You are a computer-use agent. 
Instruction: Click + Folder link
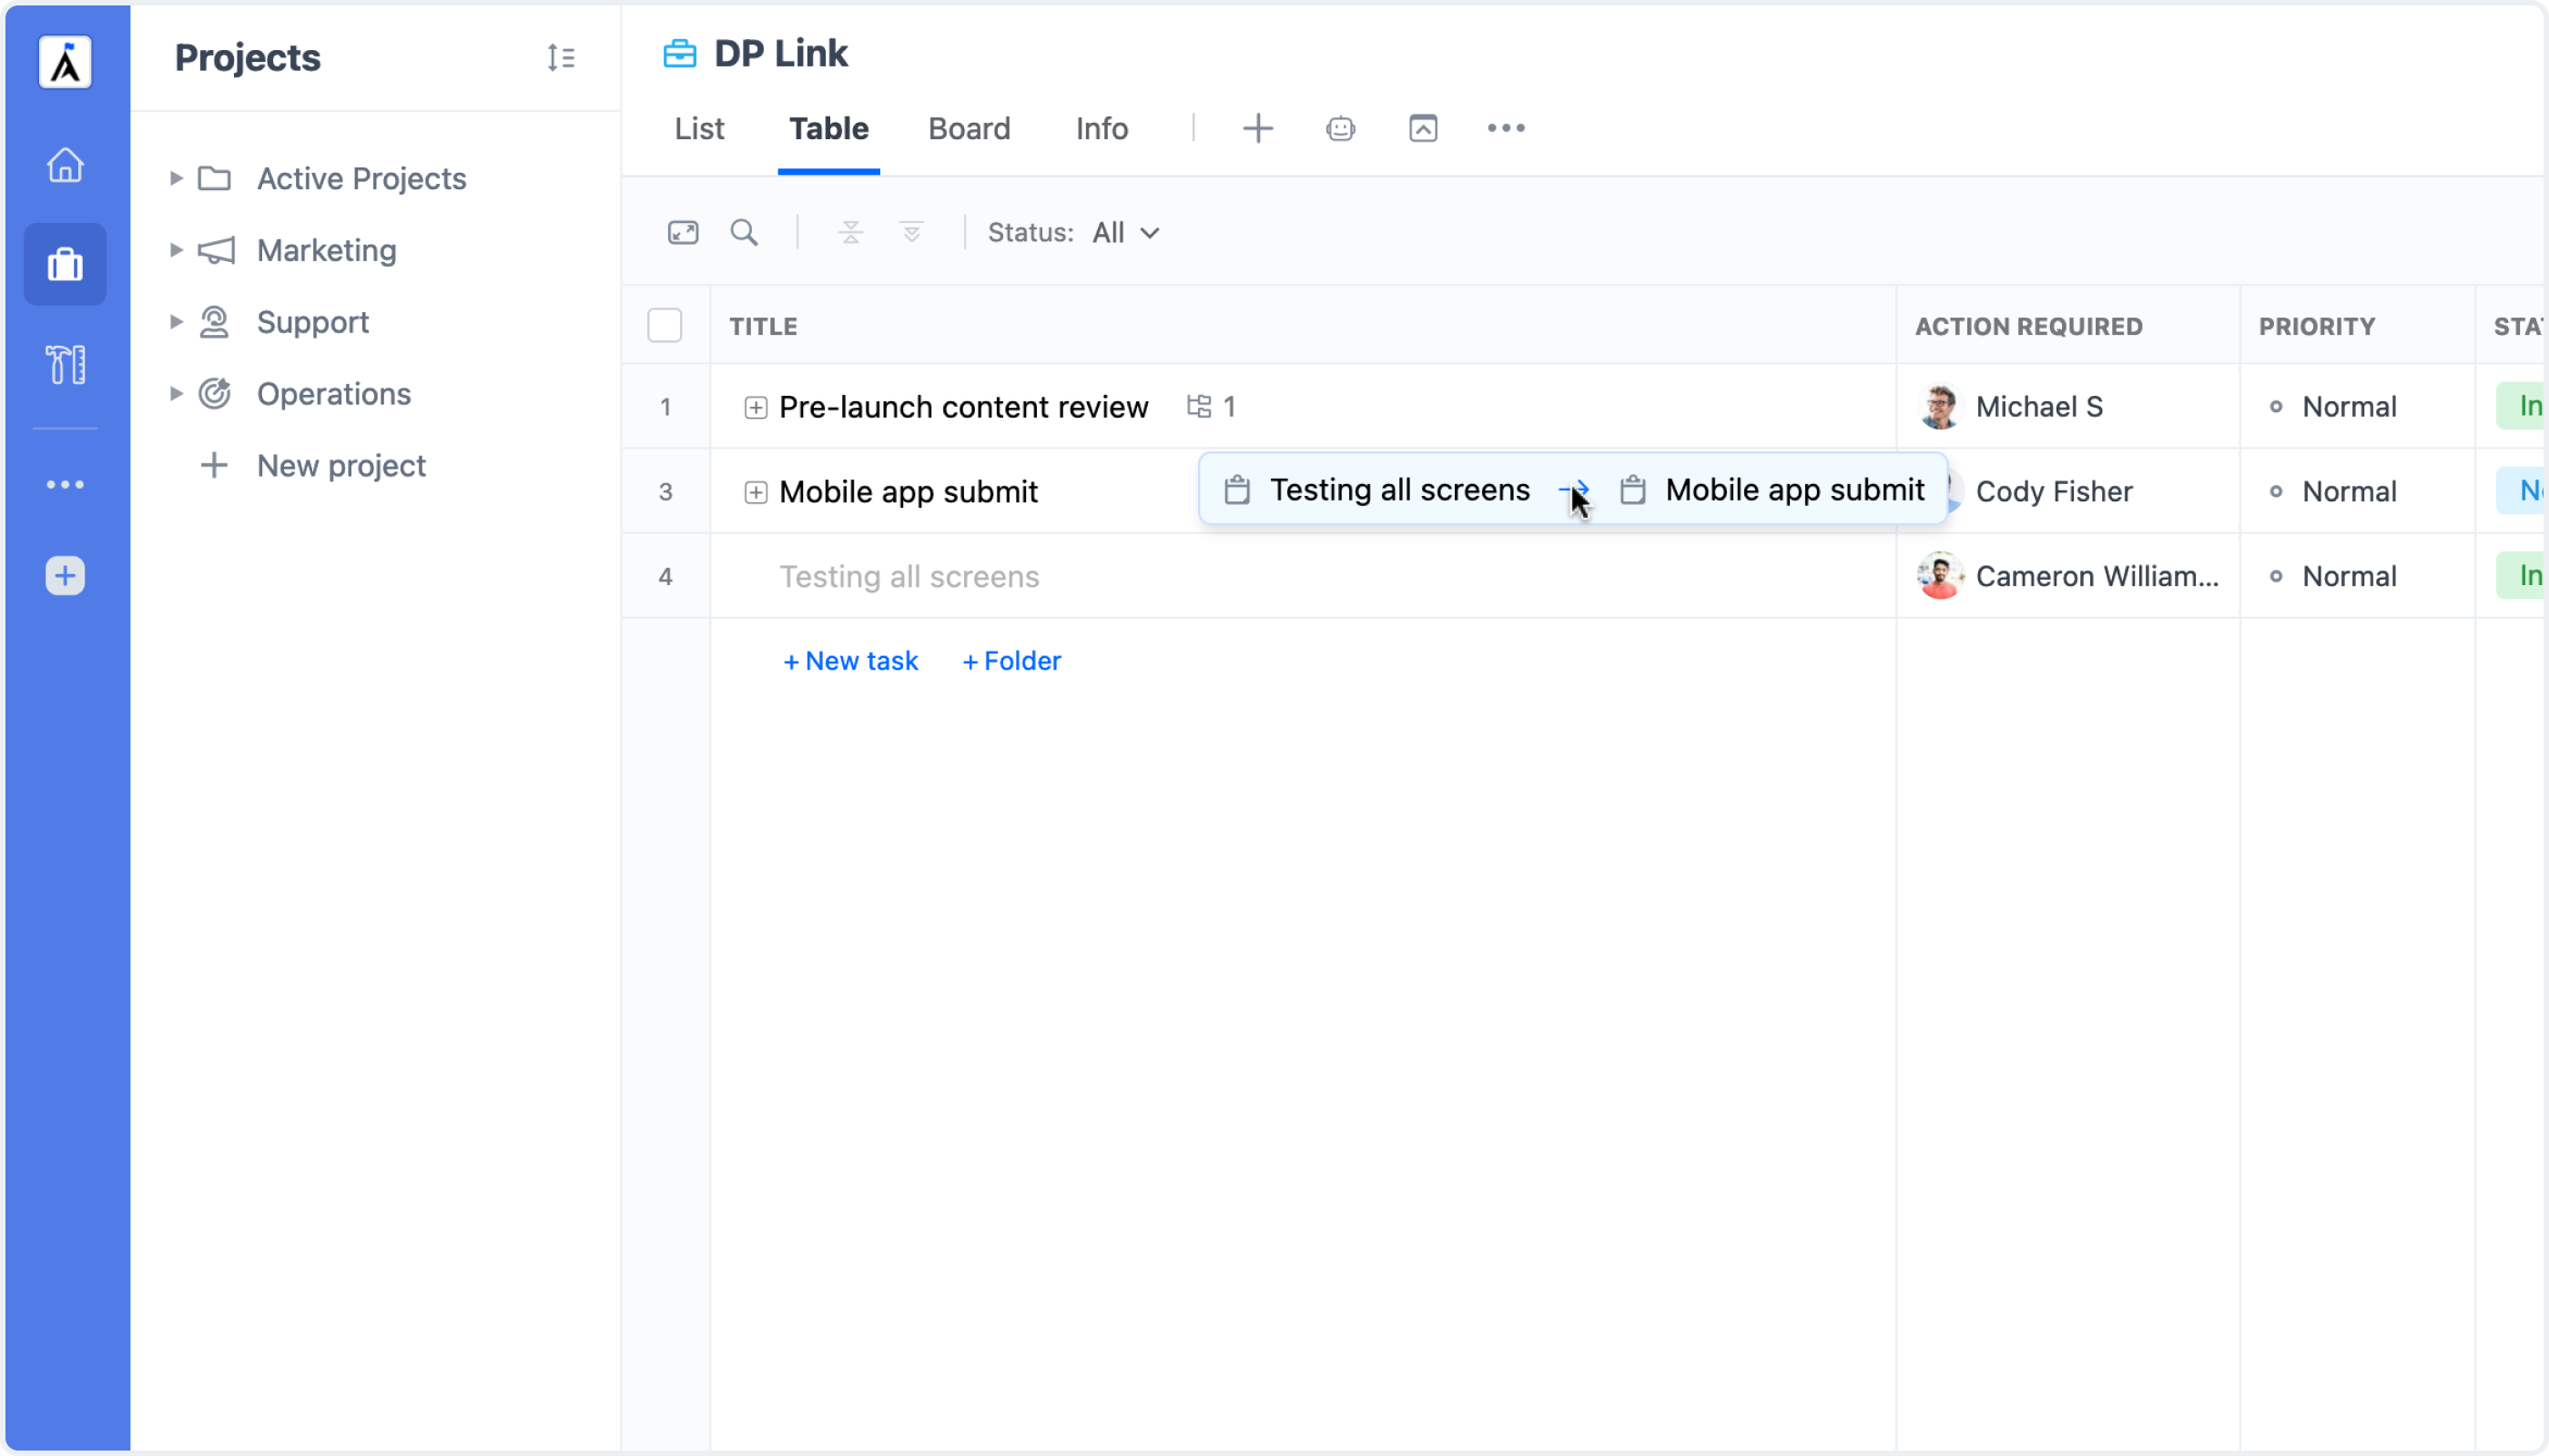coord(1011,661)
